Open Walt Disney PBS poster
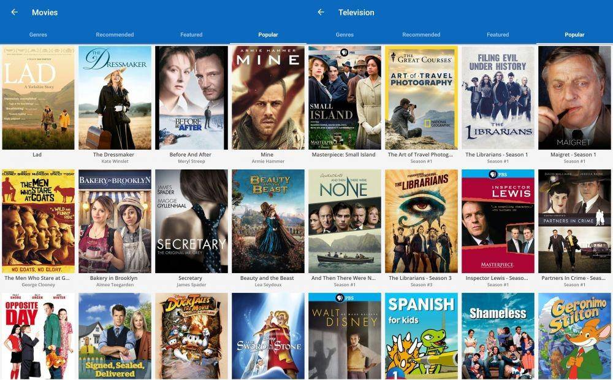The image size is (613, 380). point(345,336)
